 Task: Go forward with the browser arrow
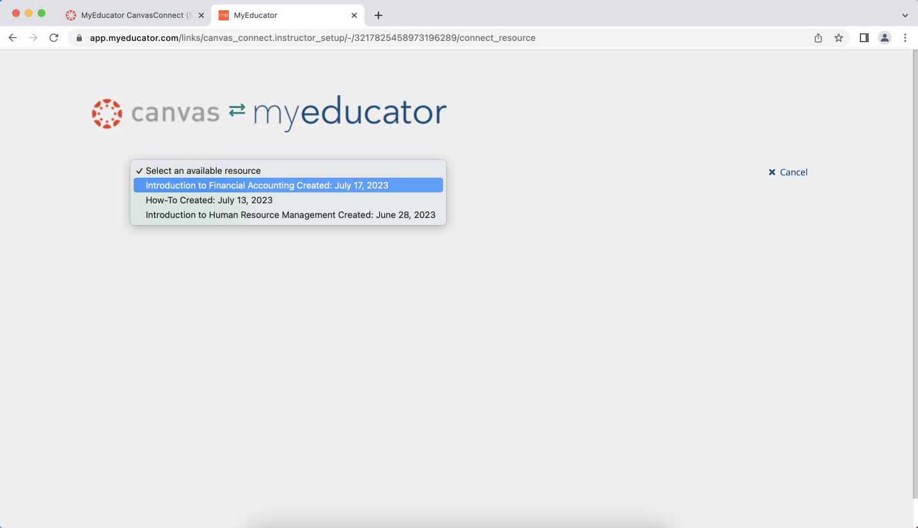[x=33, y=38]
